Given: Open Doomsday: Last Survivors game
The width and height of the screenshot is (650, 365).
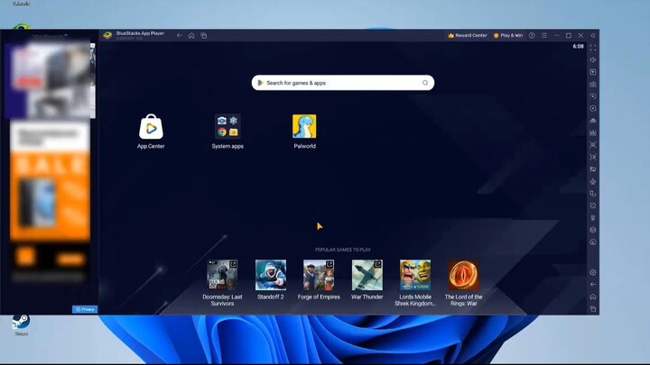Looking at the screenshot, I should click(x=222, y=275).
